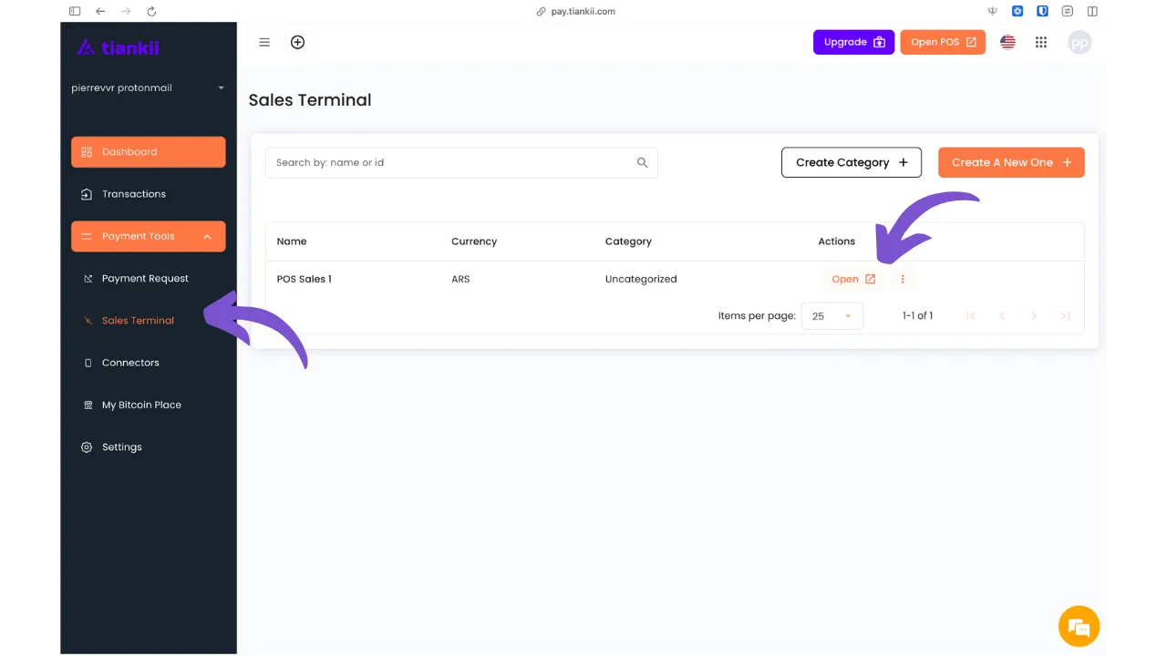The width and height of the screenshot is (1167, 656).
Task: Collapse the Payment Tools section
Action: pyautogui.click(x=148, y=236)
